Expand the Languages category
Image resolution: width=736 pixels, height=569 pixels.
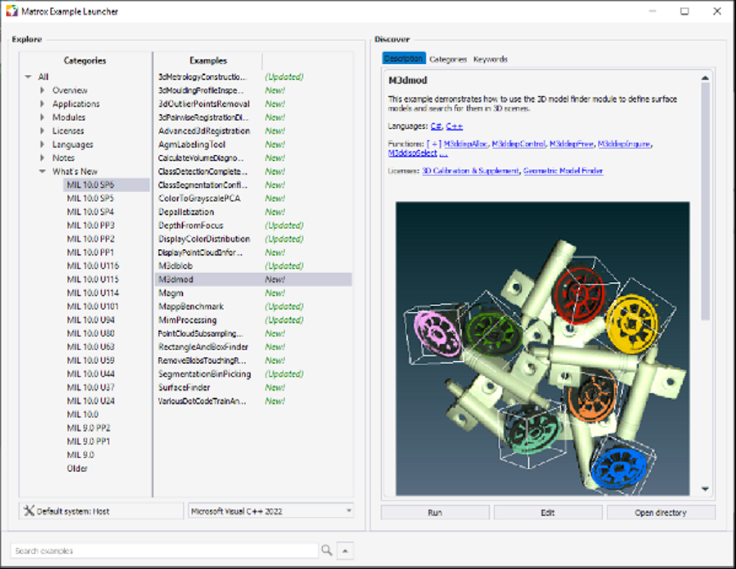43,145
